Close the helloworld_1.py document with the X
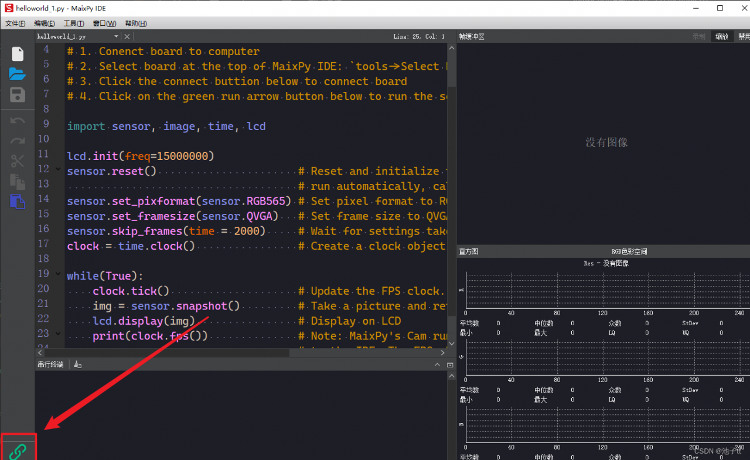 pyautogui.click(x=128, y=36)
